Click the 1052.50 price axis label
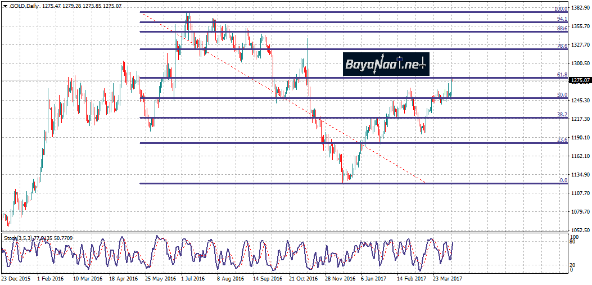Screen dimensions: 592x285 click(580, 230)
